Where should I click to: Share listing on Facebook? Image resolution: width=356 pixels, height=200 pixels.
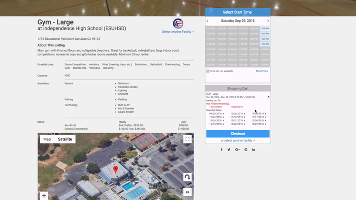coord(222,150)
